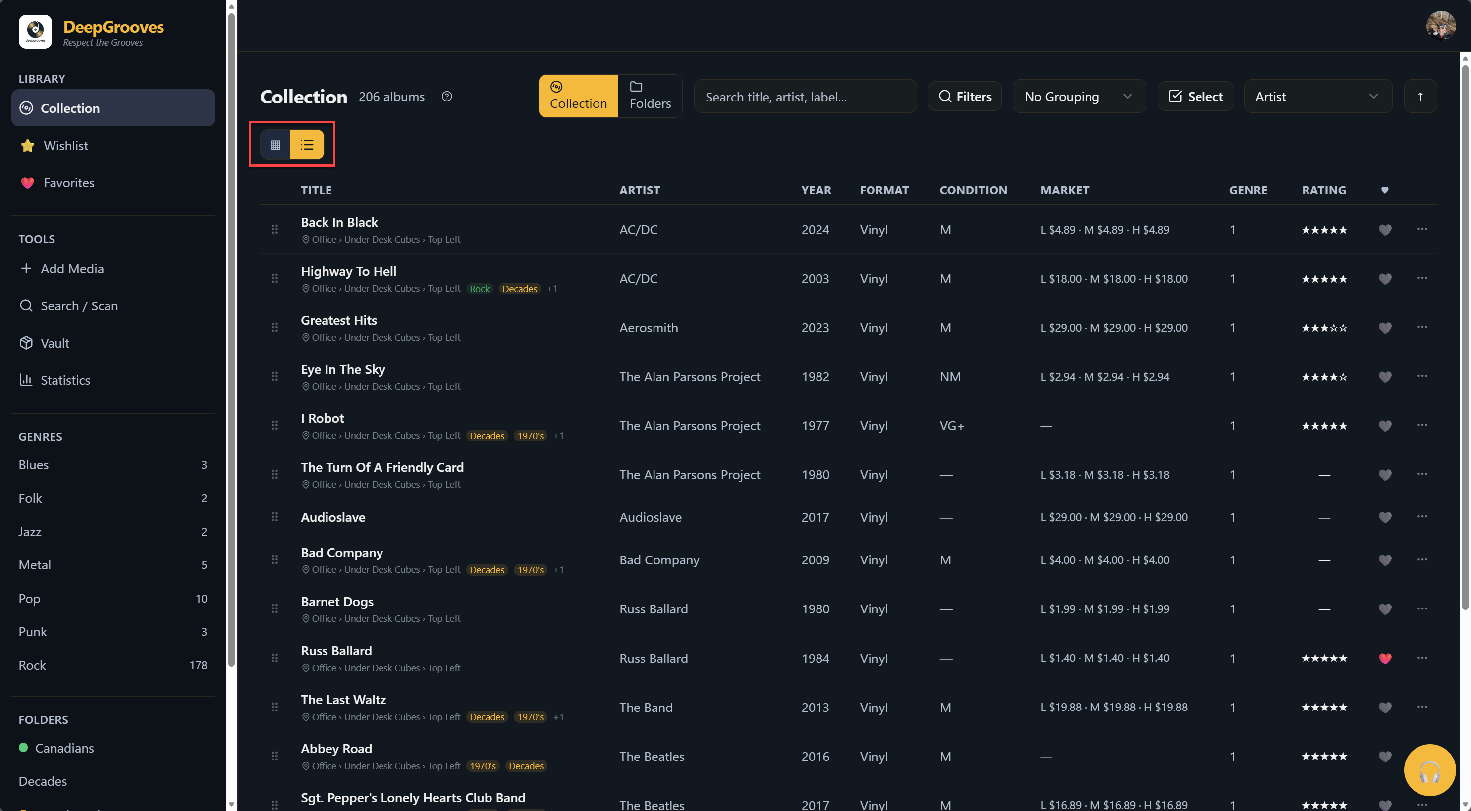Open the No Grouping dropdown
Image resolution: width=1471 pixels, height=811 pixels.
[x=1079, y=97]
